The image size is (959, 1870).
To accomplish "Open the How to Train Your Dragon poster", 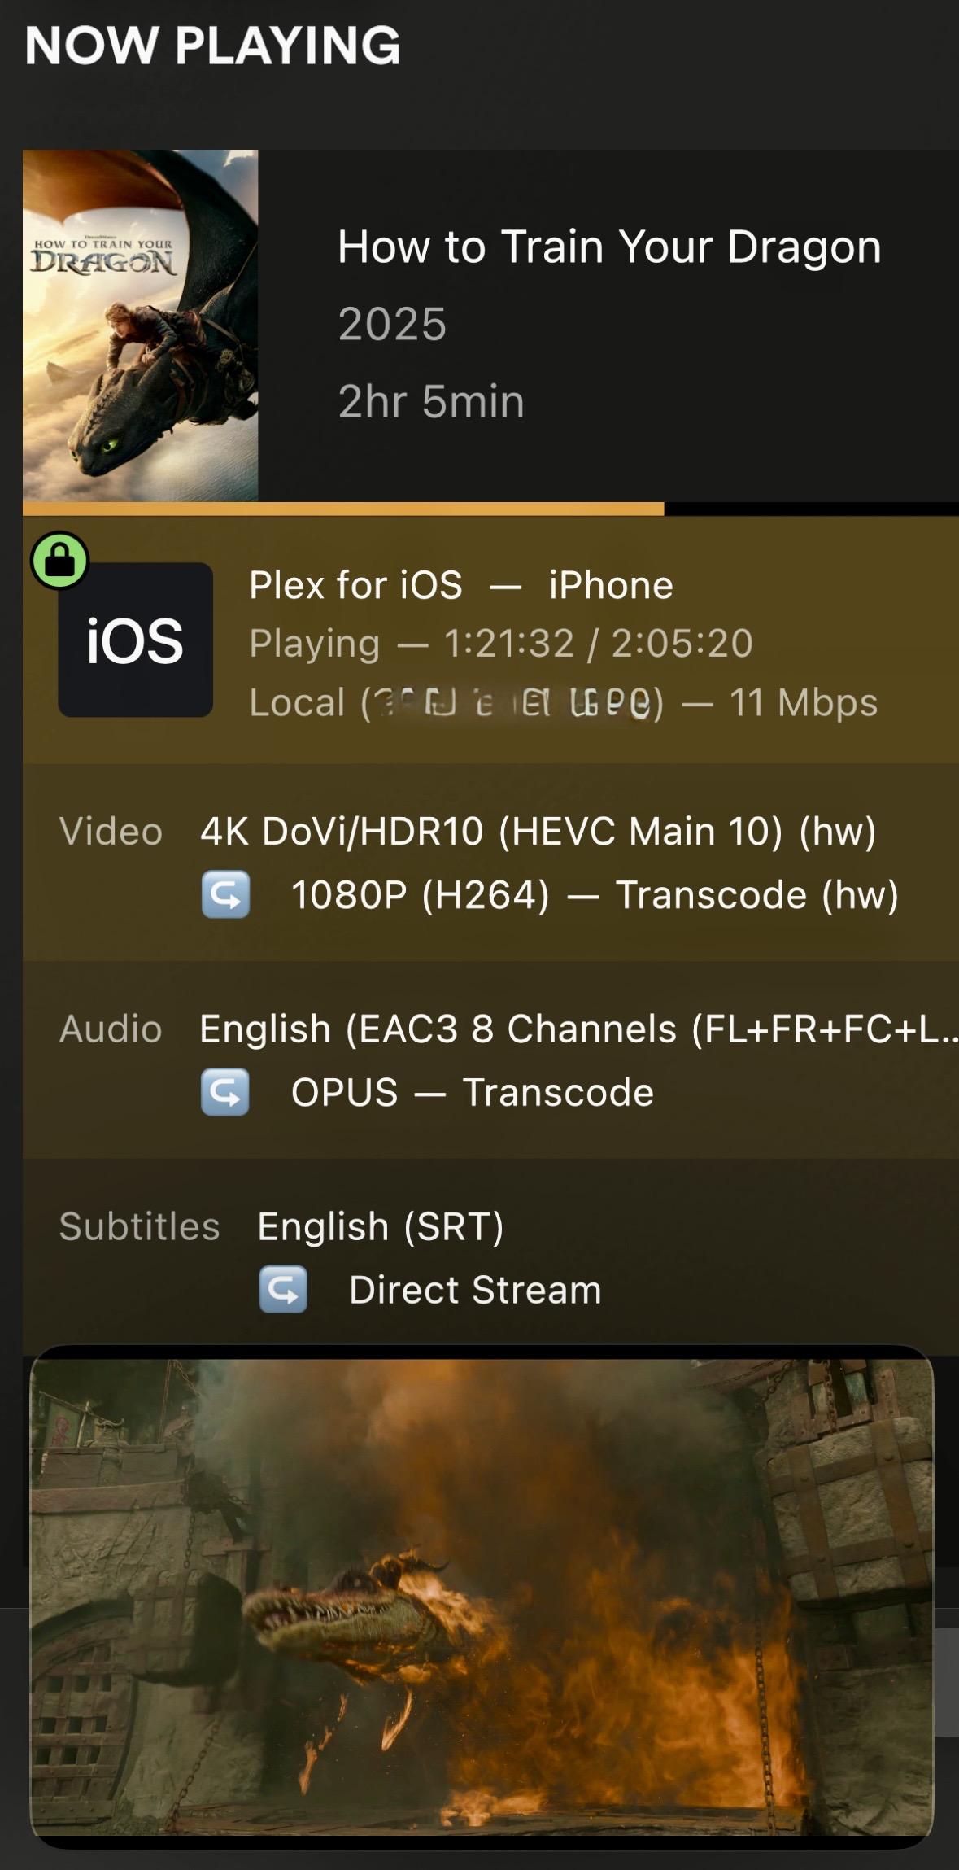I will [141, 326].
